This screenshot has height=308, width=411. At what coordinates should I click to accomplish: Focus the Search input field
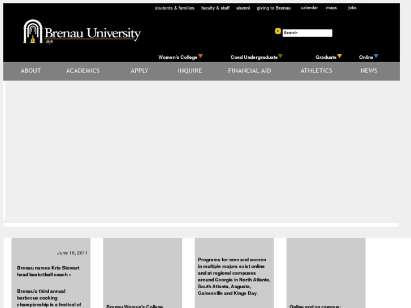[307, 33]
